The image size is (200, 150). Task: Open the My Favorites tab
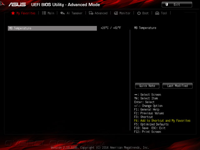pos(23,13)
